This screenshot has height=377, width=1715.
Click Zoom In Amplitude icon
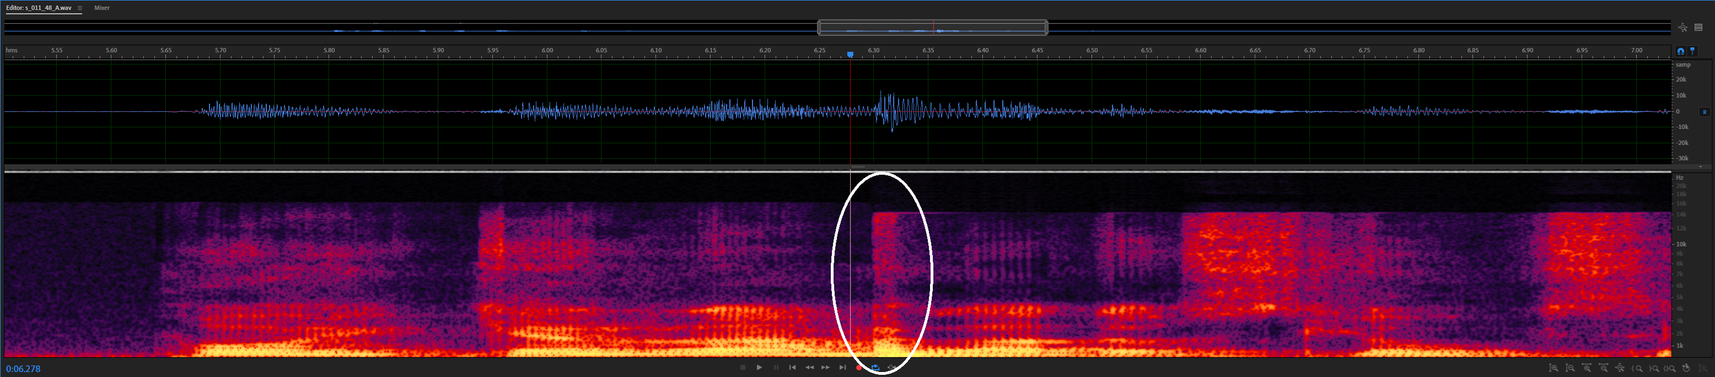pos(1553,368)
